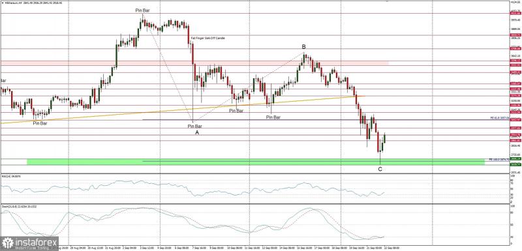Select the wave label A
The width and height of the screenshot is (522, 251).
pyautogui.click(x=197, y=132)
